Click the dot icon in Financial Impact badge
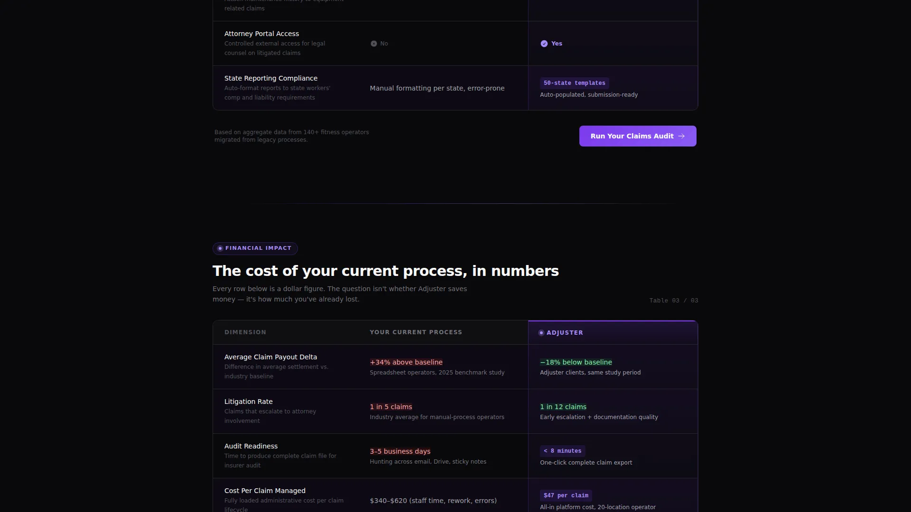Screen dimensions: 911x512 click(220, 248)
